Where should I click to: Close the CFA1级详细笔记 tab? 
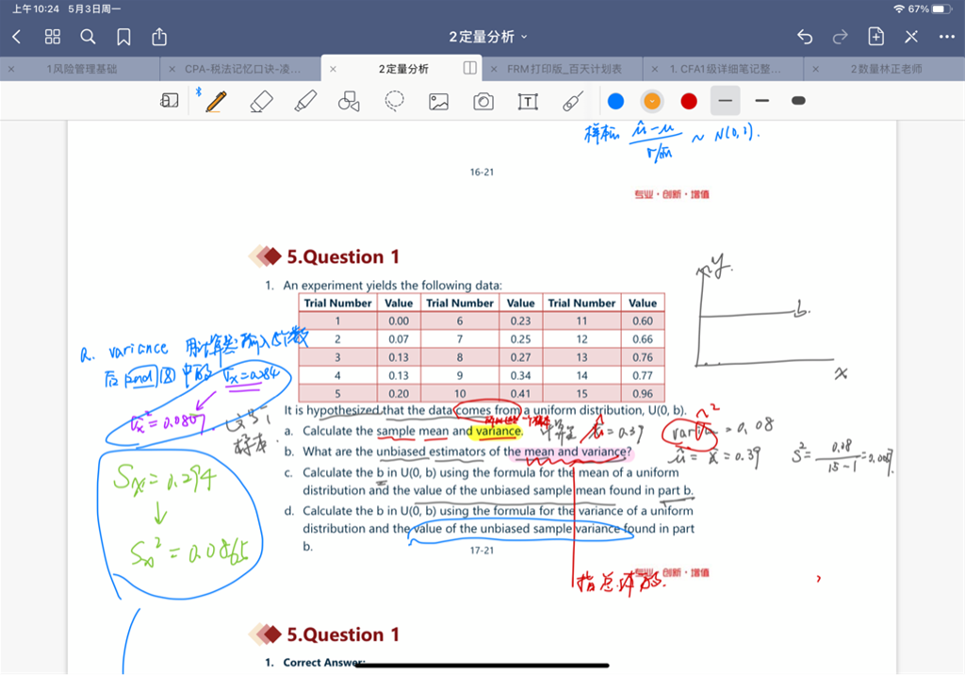(655, 69)
